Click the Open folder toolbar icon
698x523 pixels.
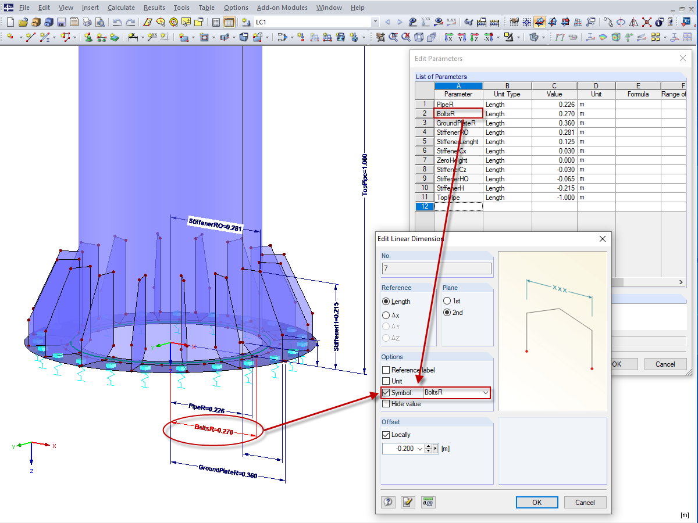coord(23,22)
